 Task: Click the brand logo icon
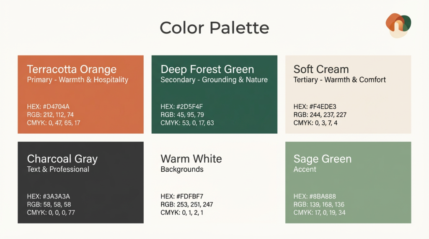pos(398,25)
